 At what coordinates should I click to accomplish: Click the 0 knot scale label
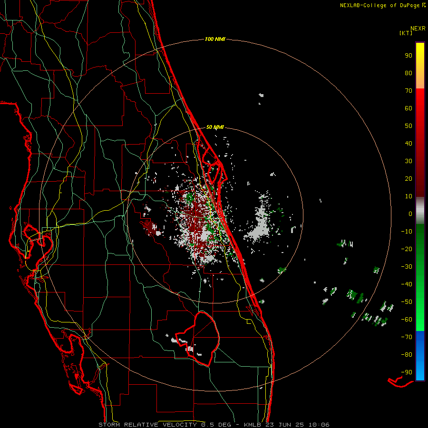410,214
